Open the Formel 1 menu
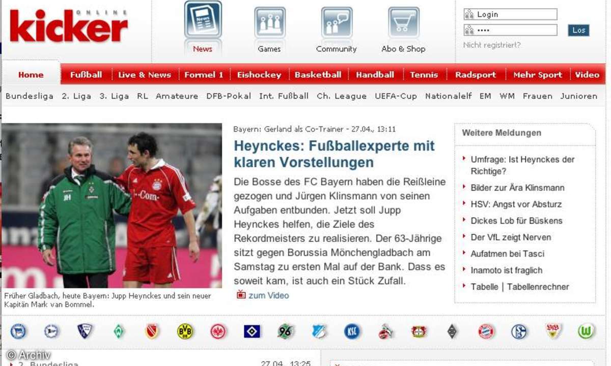The image size is (611, 366). tap(204, 75)
